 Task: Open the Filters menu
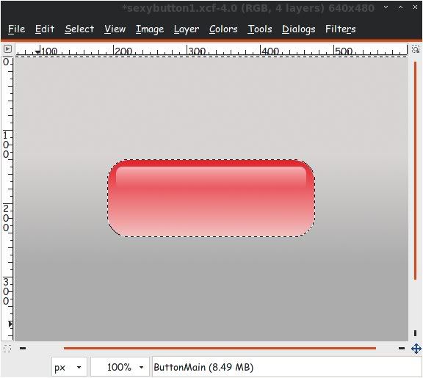click(341, 29)
